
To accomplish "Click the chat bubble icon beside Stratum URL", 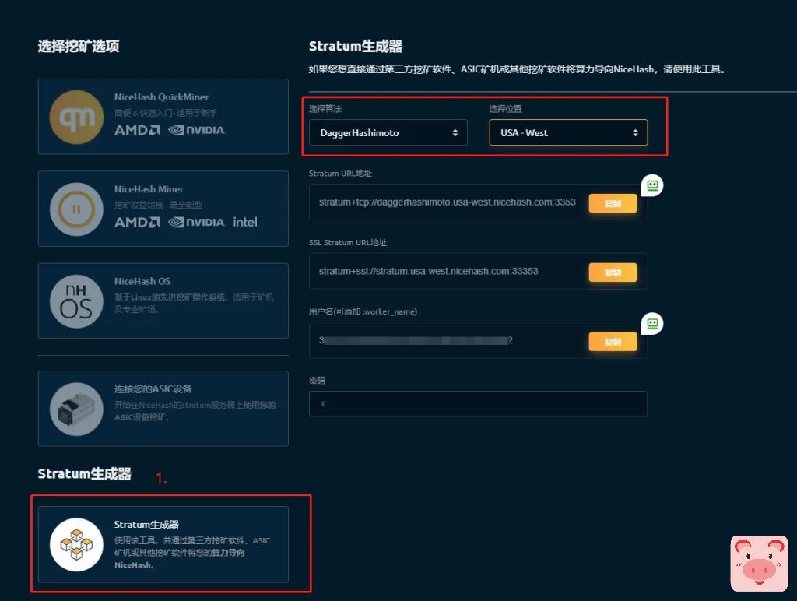I will [652, 185].
